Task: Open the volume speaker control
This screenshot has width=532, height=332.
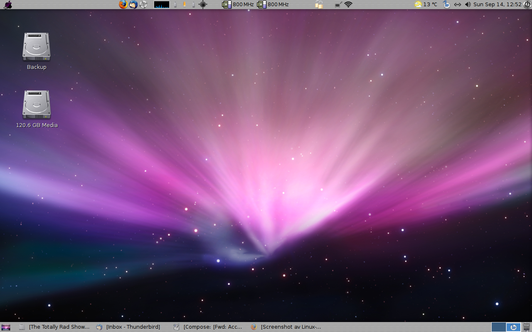Action: 468,5
